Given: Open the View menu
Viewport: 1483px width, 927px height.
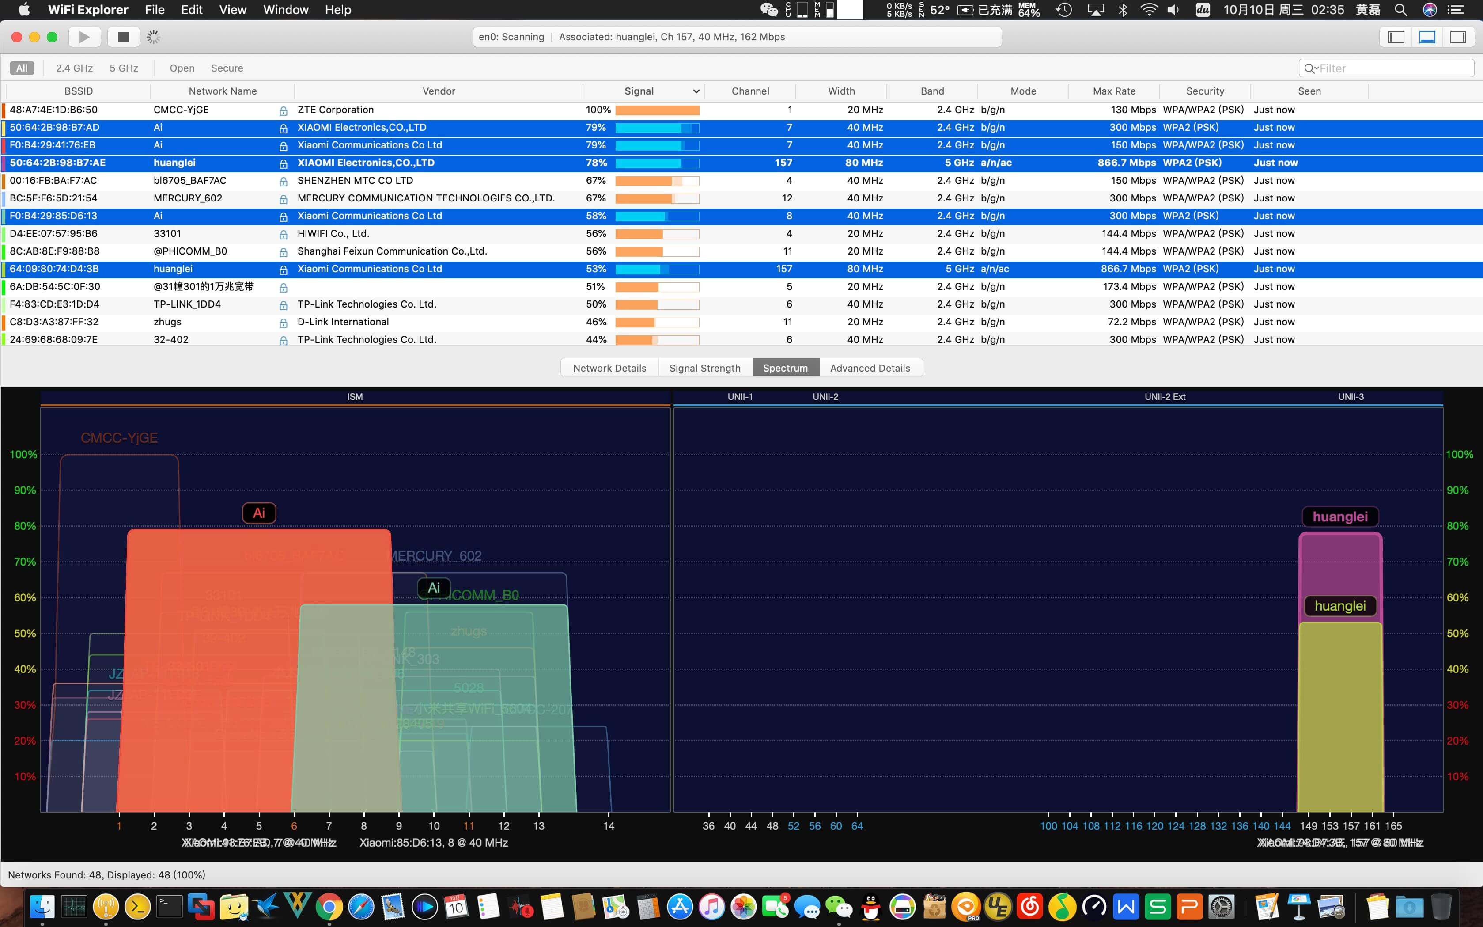Looking at the screenshot, I should [232, 10].
